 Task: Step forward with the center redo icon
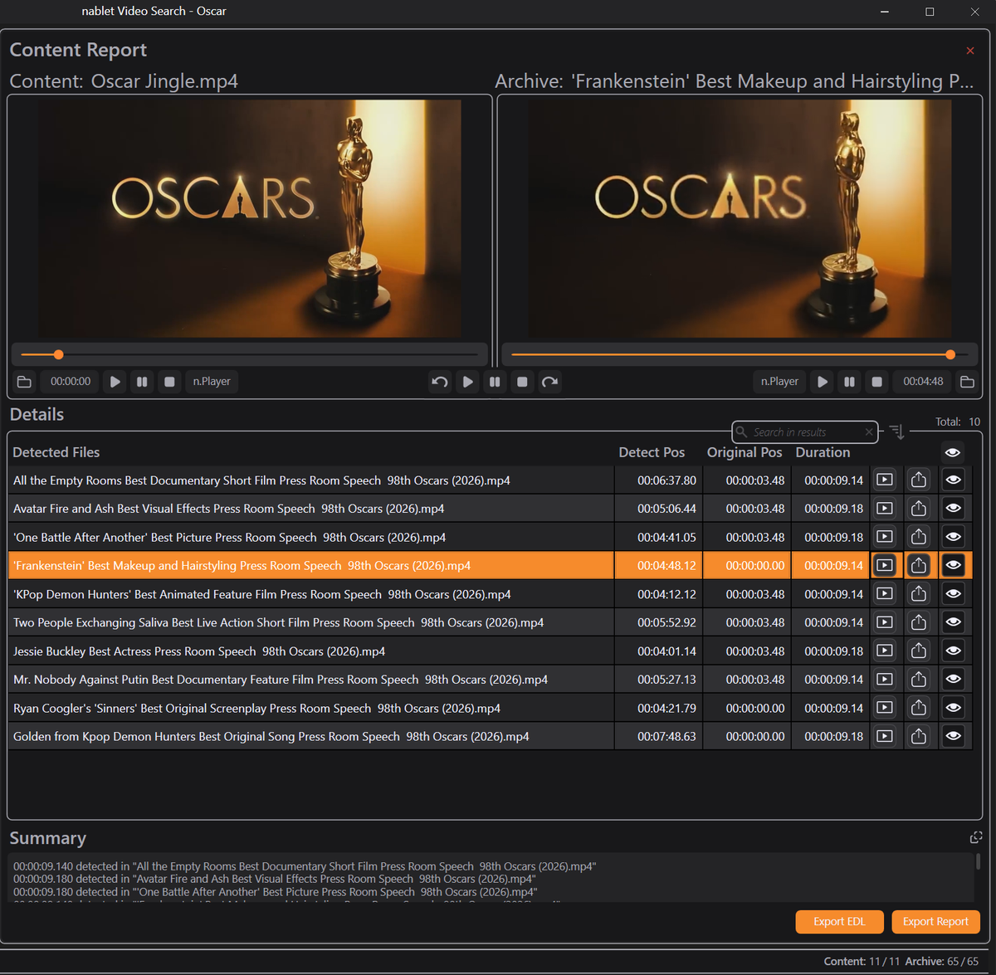(549, 382)
